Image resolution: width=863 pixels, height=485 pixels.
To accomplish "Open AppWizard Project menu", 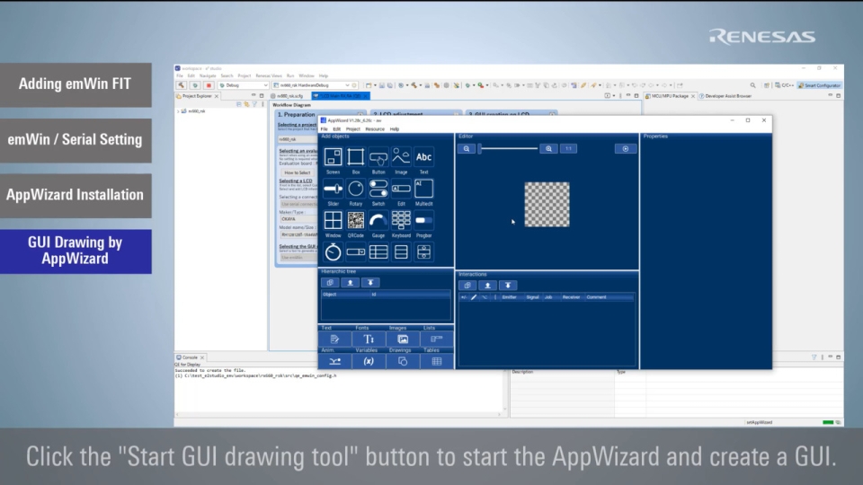I will click(352, 129).
